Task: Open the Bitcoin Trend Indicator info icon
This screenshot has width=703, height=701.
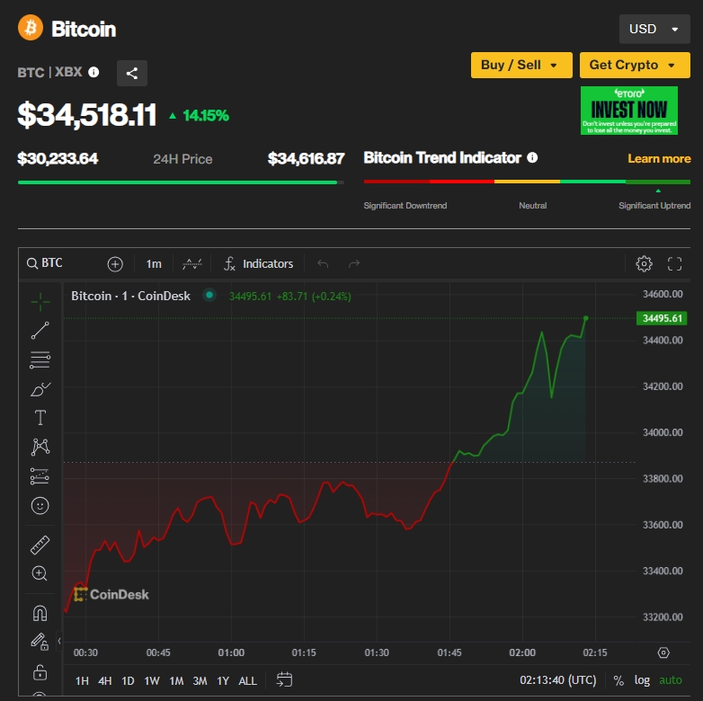Action: click(x=532, y=158)
